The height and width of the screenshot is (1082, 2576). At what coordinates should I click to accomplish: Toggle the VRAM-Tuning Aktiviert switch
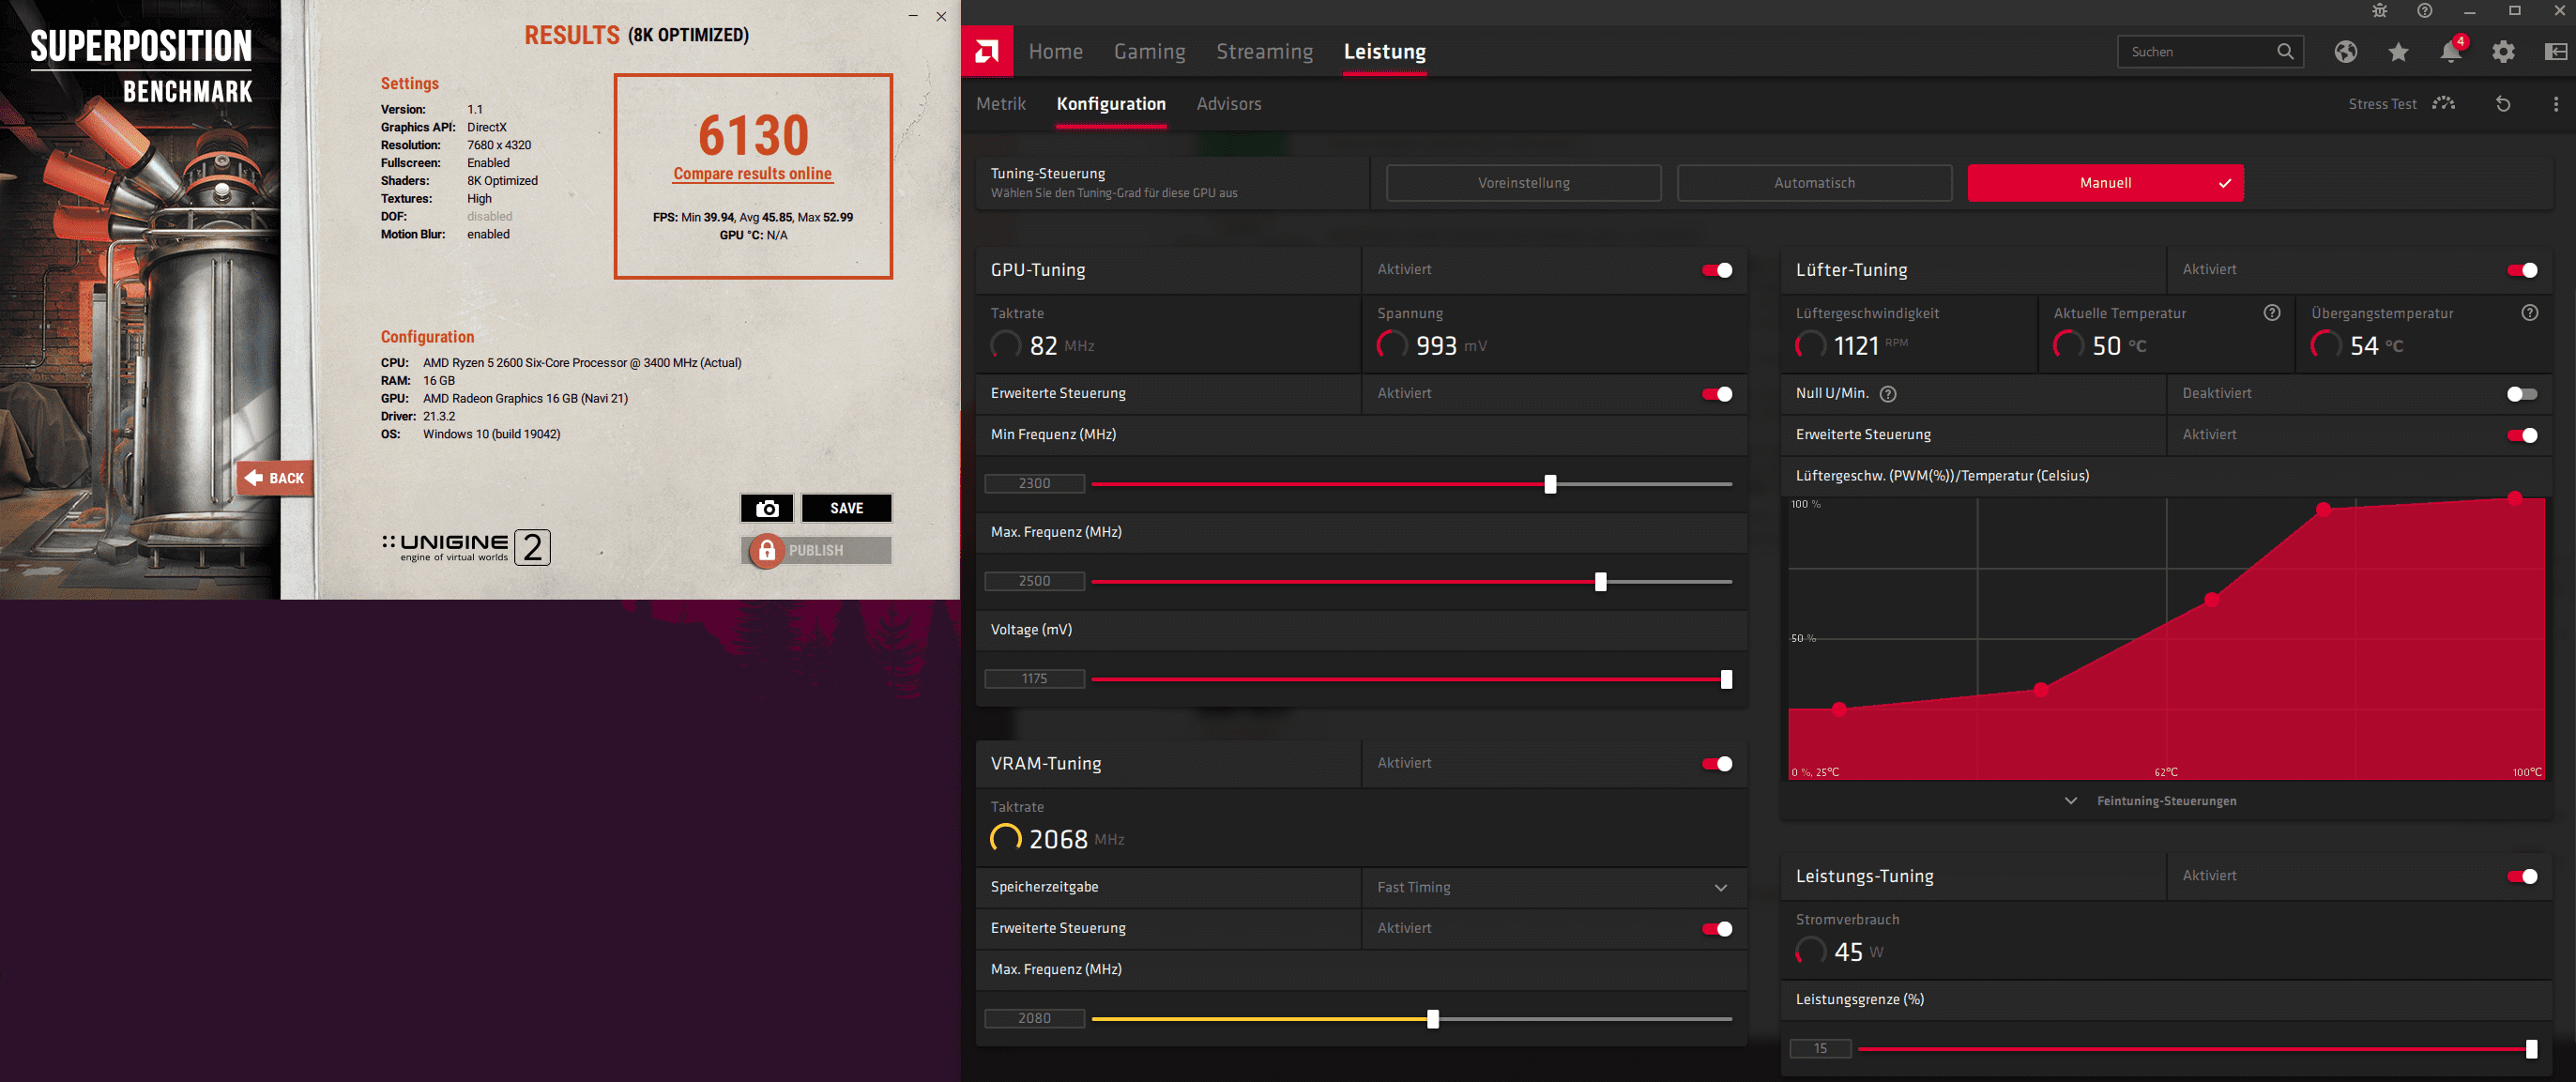pyautogui.click(x=1717, y=764)
